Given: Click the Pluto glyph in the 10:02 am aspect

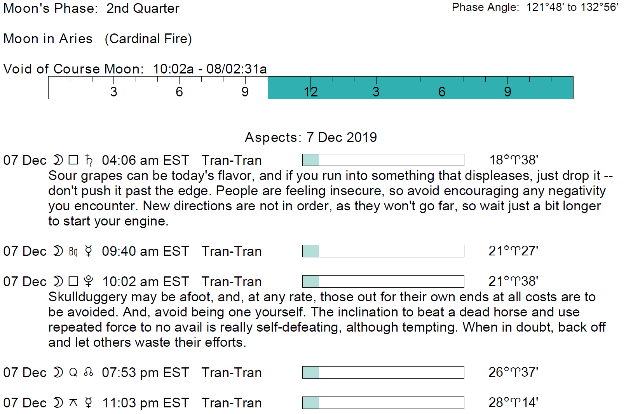Looking at the screenshot, I should [x=89, y=281].
